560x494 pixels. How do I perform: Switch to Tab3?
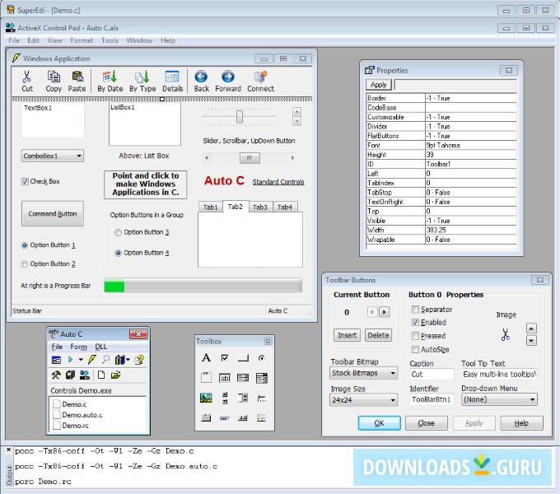coord(260,207)
